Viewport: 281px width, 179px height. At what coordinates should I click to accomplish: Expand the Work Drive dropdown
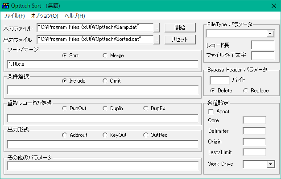[271, 164]
